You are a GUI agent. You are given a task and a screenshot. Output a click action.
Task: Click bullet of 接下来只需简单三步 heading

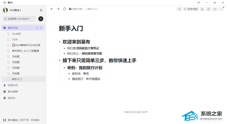pyautogui.click(x=60, y=60)
